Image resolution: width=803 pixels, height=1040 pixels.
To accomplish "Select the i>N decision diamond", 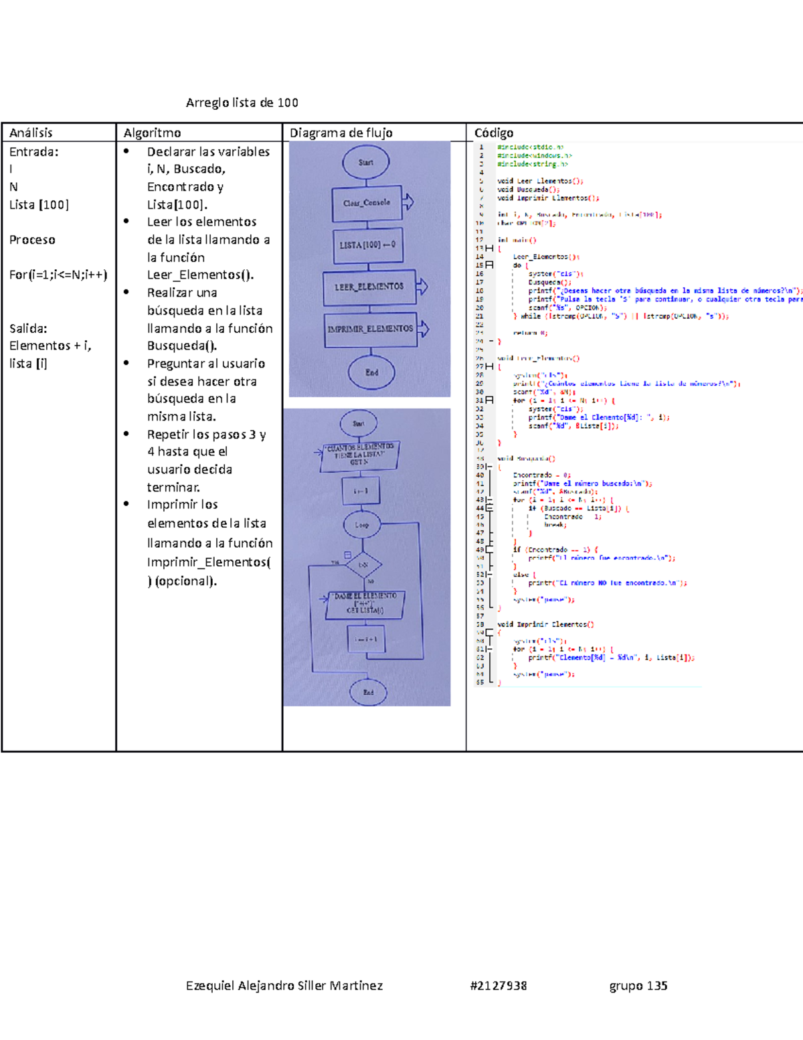I will 363,565.
